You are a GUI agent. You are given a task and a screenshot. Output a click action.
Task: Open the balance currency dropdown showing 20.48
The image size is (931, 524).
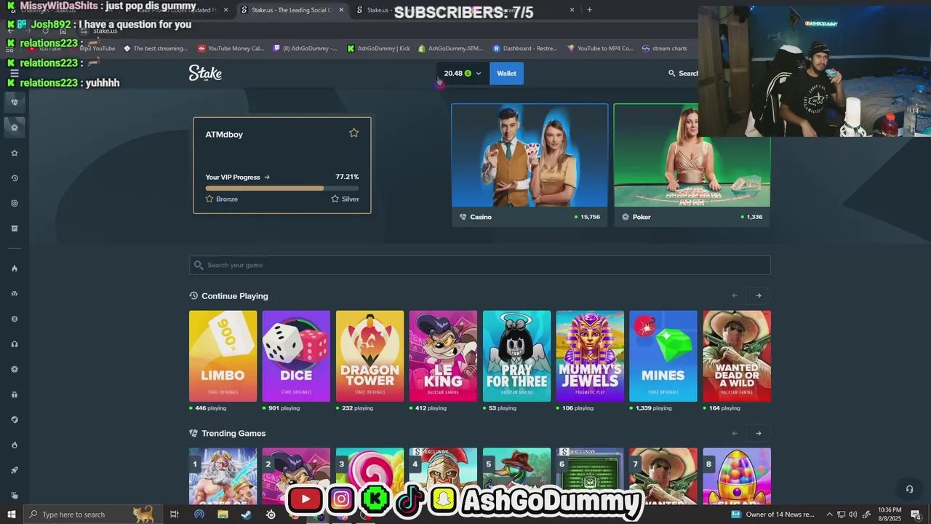coord(463,74)
